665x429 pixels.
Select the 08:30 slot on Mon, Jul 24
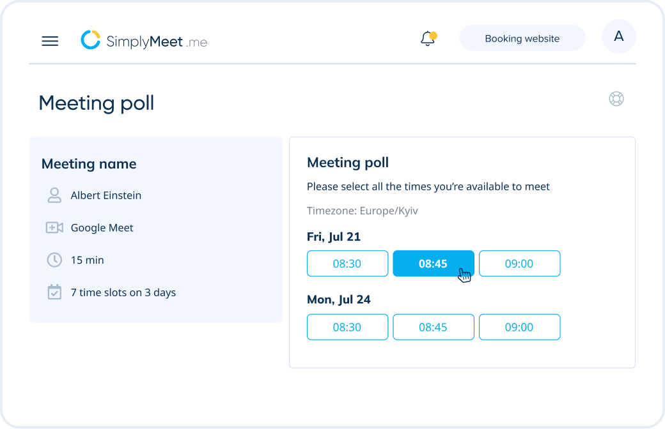tap(347, 327)
